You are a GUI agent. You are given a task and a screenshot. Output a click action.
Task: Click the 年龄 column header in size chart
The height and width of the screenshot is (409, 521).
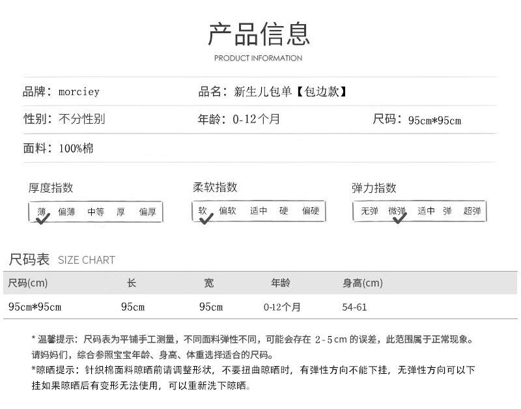[281, 283]
